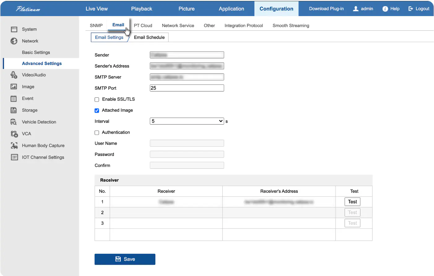Click Test button for receiver 1
This screenshot has height=276, width=434.
click(x=352, y=202)
